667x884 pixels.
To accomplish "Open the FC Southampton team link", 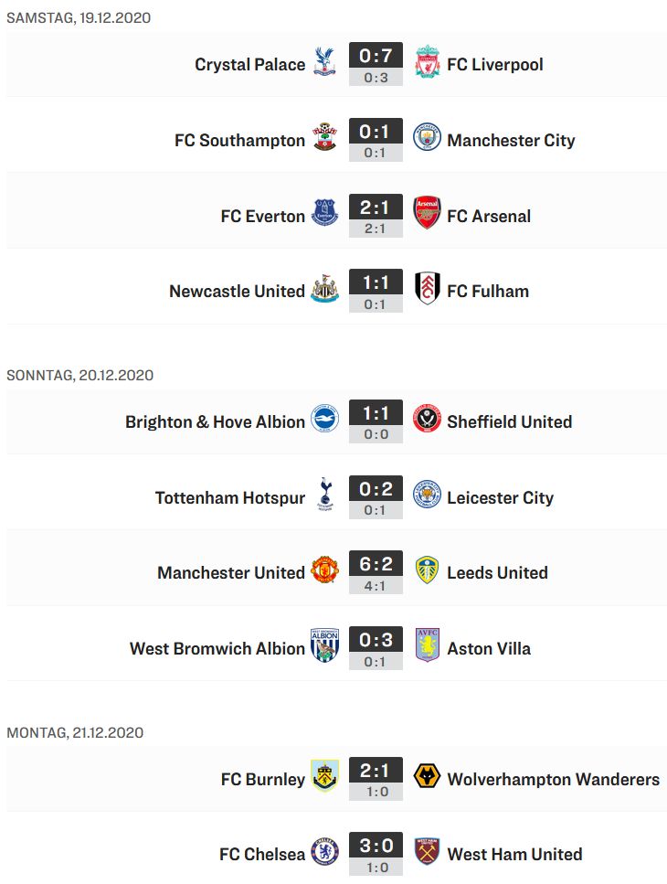I will point(239,141).
